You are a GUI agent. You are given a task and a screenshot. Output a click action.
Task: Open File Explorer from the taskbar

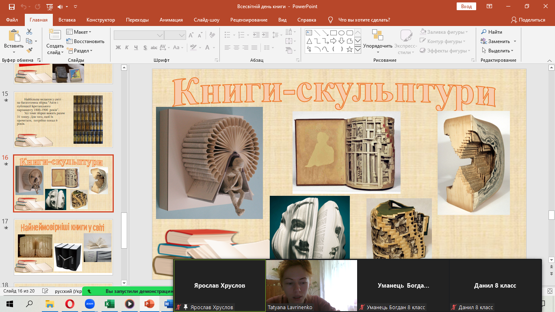[50, 303]
